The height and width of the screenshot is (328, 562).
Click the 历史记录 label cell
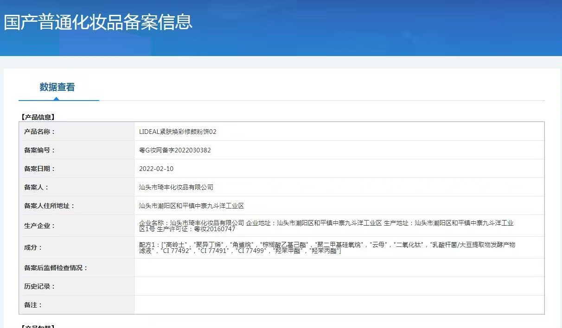(x=77, y=286)
